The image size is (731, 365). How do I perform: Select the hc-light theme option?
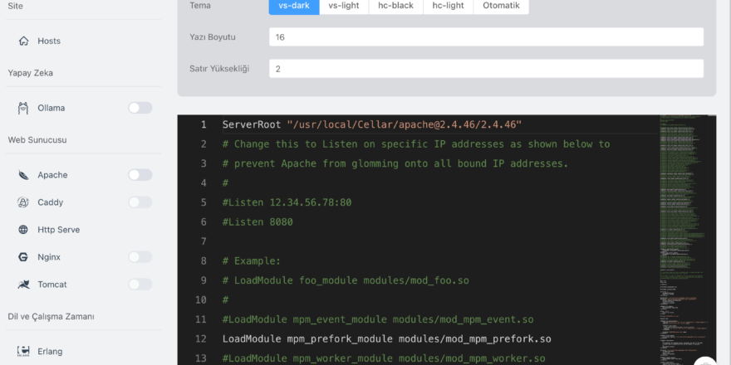point(448,6)
